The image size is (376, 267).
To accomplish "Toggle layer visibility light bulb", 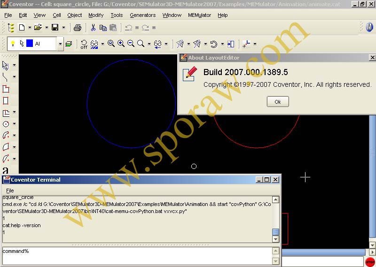I will 13,44.
